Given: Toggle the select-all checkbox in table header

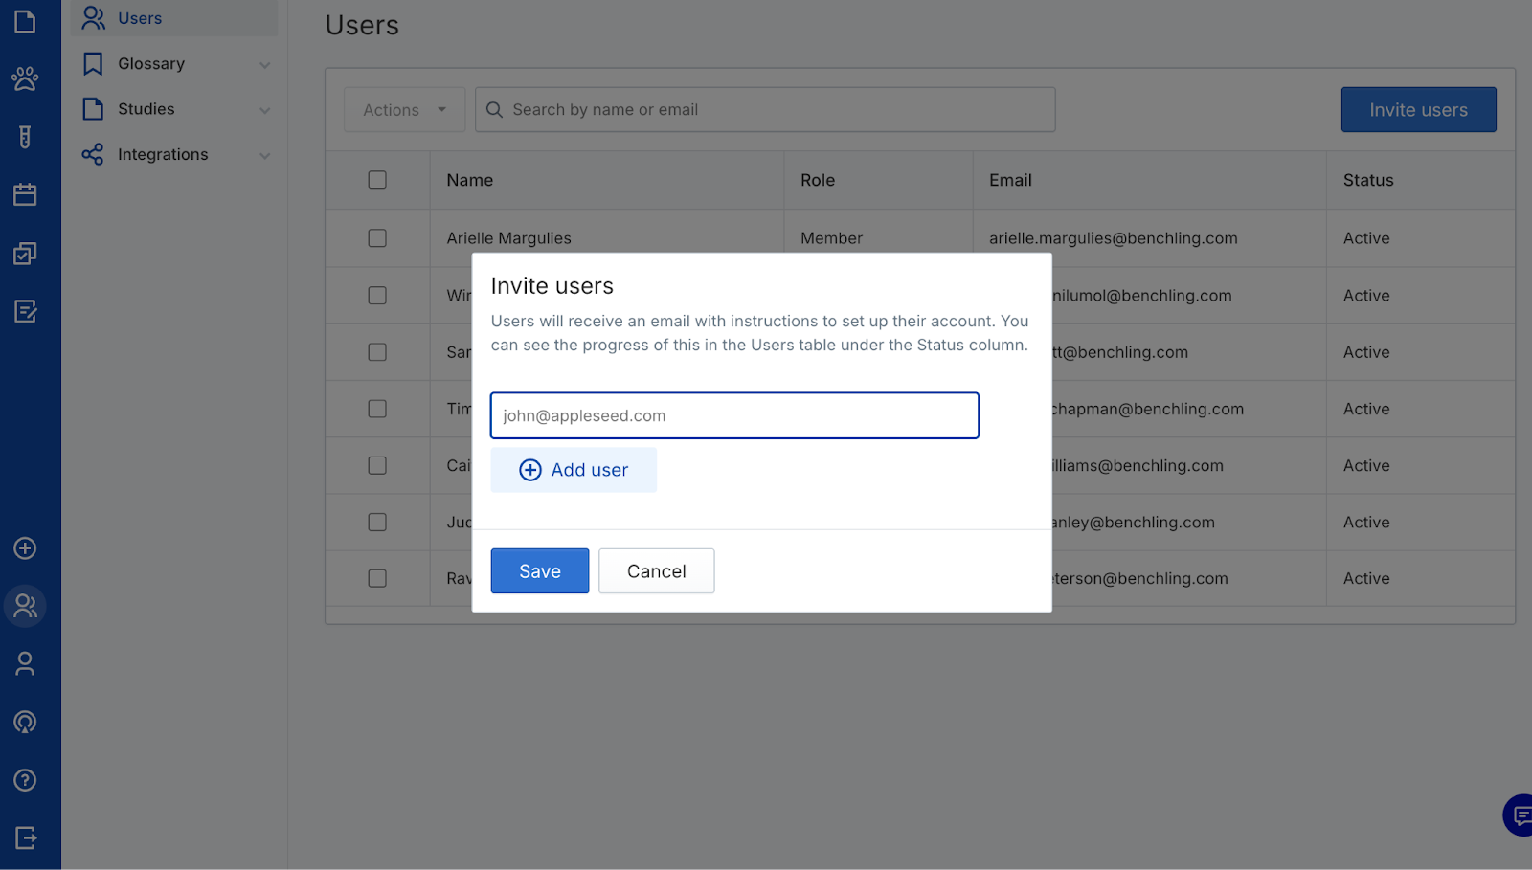Looking at the screenshot, I should (377, 180).
